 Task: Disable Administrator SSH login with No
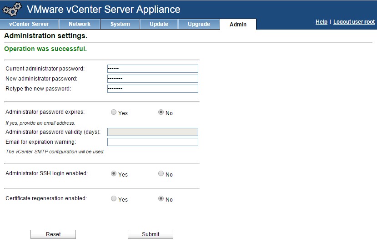pos(161,173)
